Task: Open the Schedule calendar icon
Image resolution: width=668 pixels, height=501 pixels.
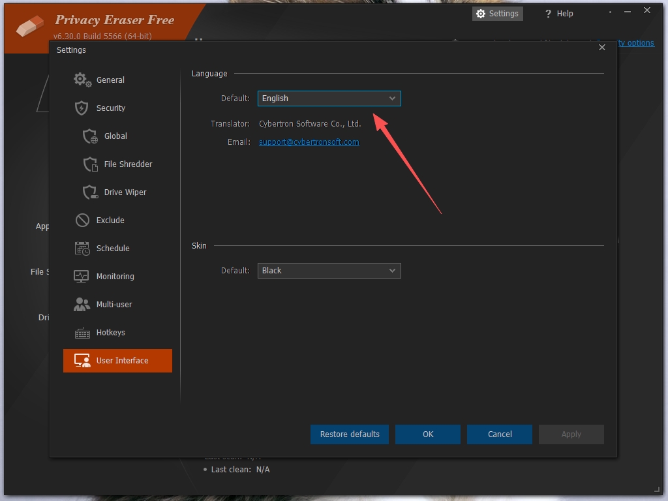Action: 82,249
